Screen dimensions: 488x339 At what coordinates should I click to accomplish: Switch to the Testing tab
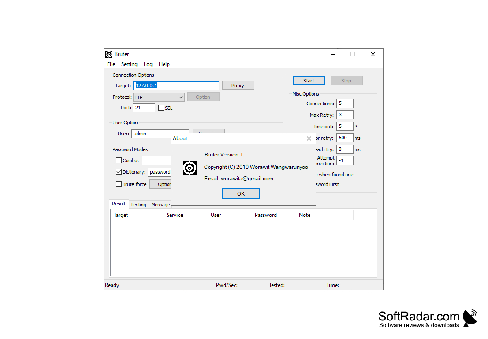[138, 205]
